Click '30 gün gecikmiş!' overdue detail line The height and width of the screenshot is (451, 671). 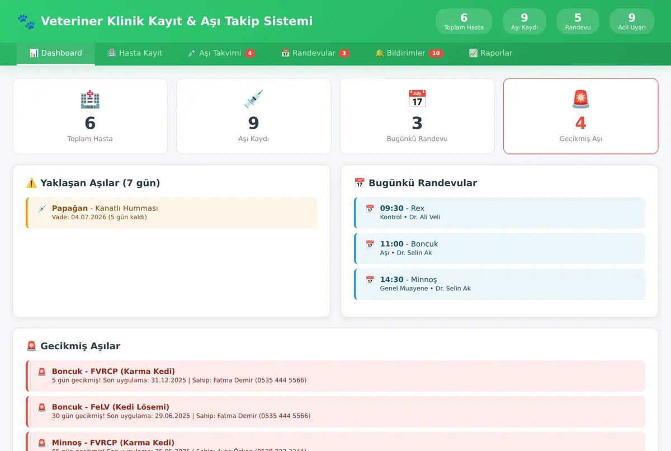(x=181, y=416)
